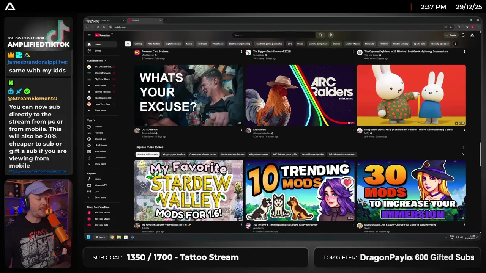Open options for The Odyssey Explained video

click(464, 52)
